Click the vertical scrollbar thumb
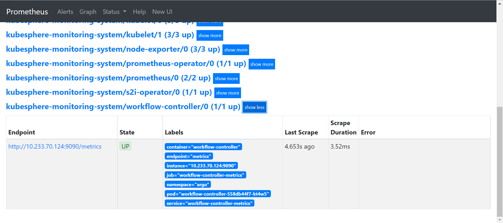 coord(500,161)
